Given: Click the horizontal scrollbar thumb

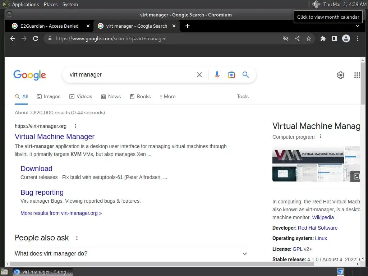Looking at the screenshot, I should click(x=162, y=264).
